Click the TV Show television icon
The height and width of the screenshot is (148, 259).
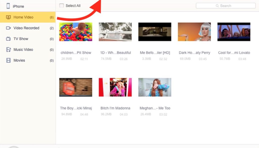point(8,39)
